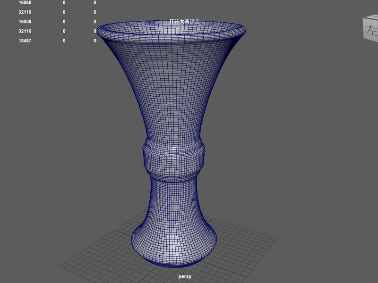The image size is (378, 283).
Task: Click the persp camera label
Action: coord(185,276)
